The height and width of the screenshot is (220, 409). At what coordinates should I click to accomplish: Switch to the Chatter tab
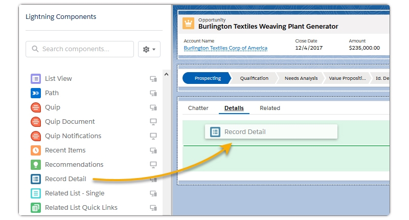point(198,108)
